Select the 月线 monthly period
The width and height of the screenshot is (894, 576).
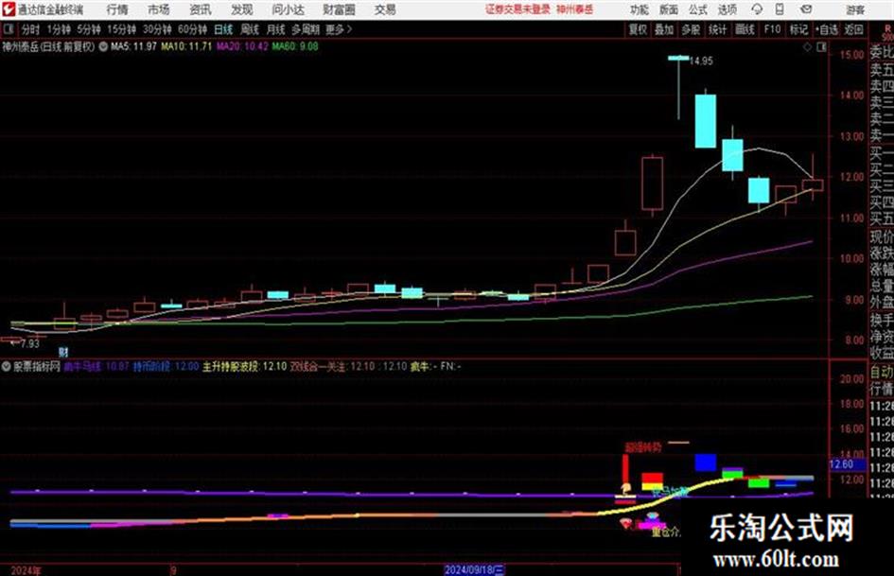click(276, 29)
